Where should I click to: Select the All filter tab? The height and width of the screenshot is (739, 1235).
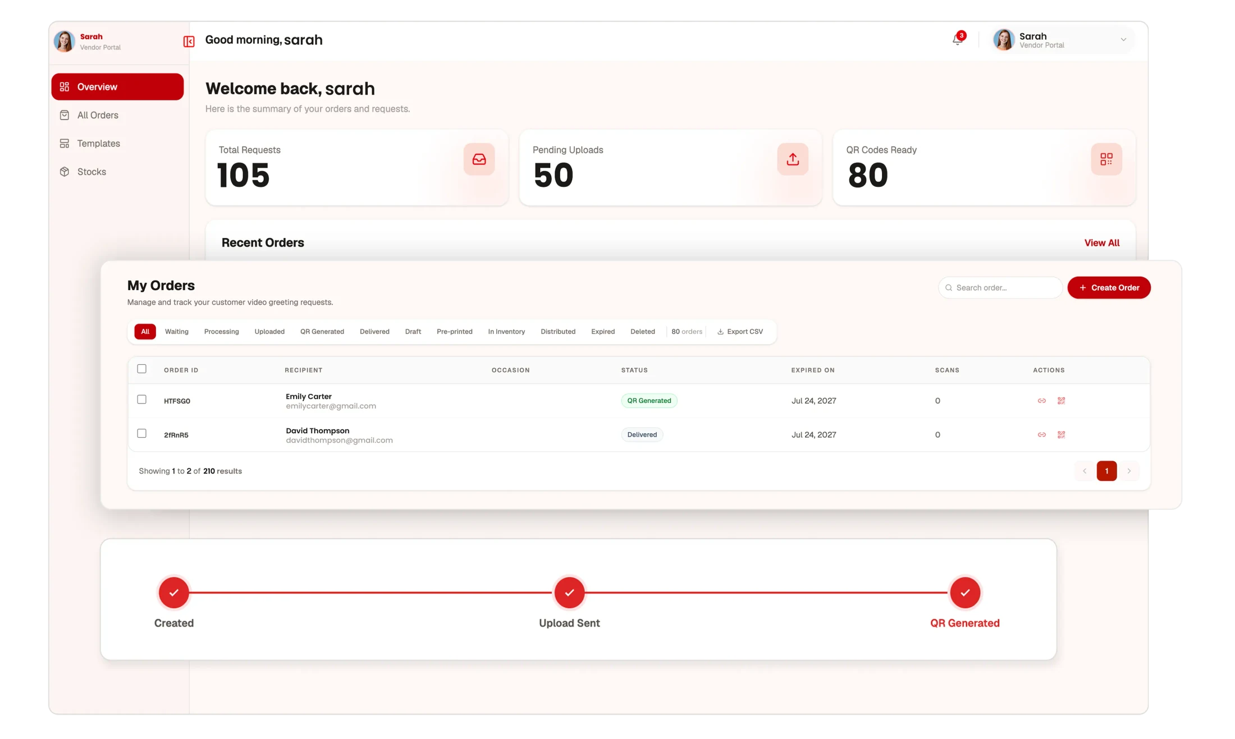[x=145, y=332]
